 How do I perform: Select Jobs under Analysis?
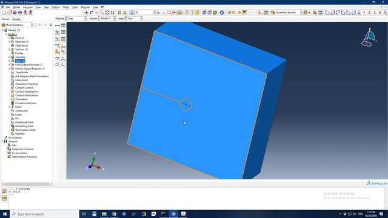(14, 145)
